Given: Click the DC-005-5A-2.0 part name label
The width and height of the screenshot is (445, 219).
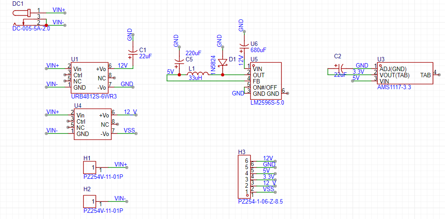Looking at the screenshot, I should [x=31, y=29].
